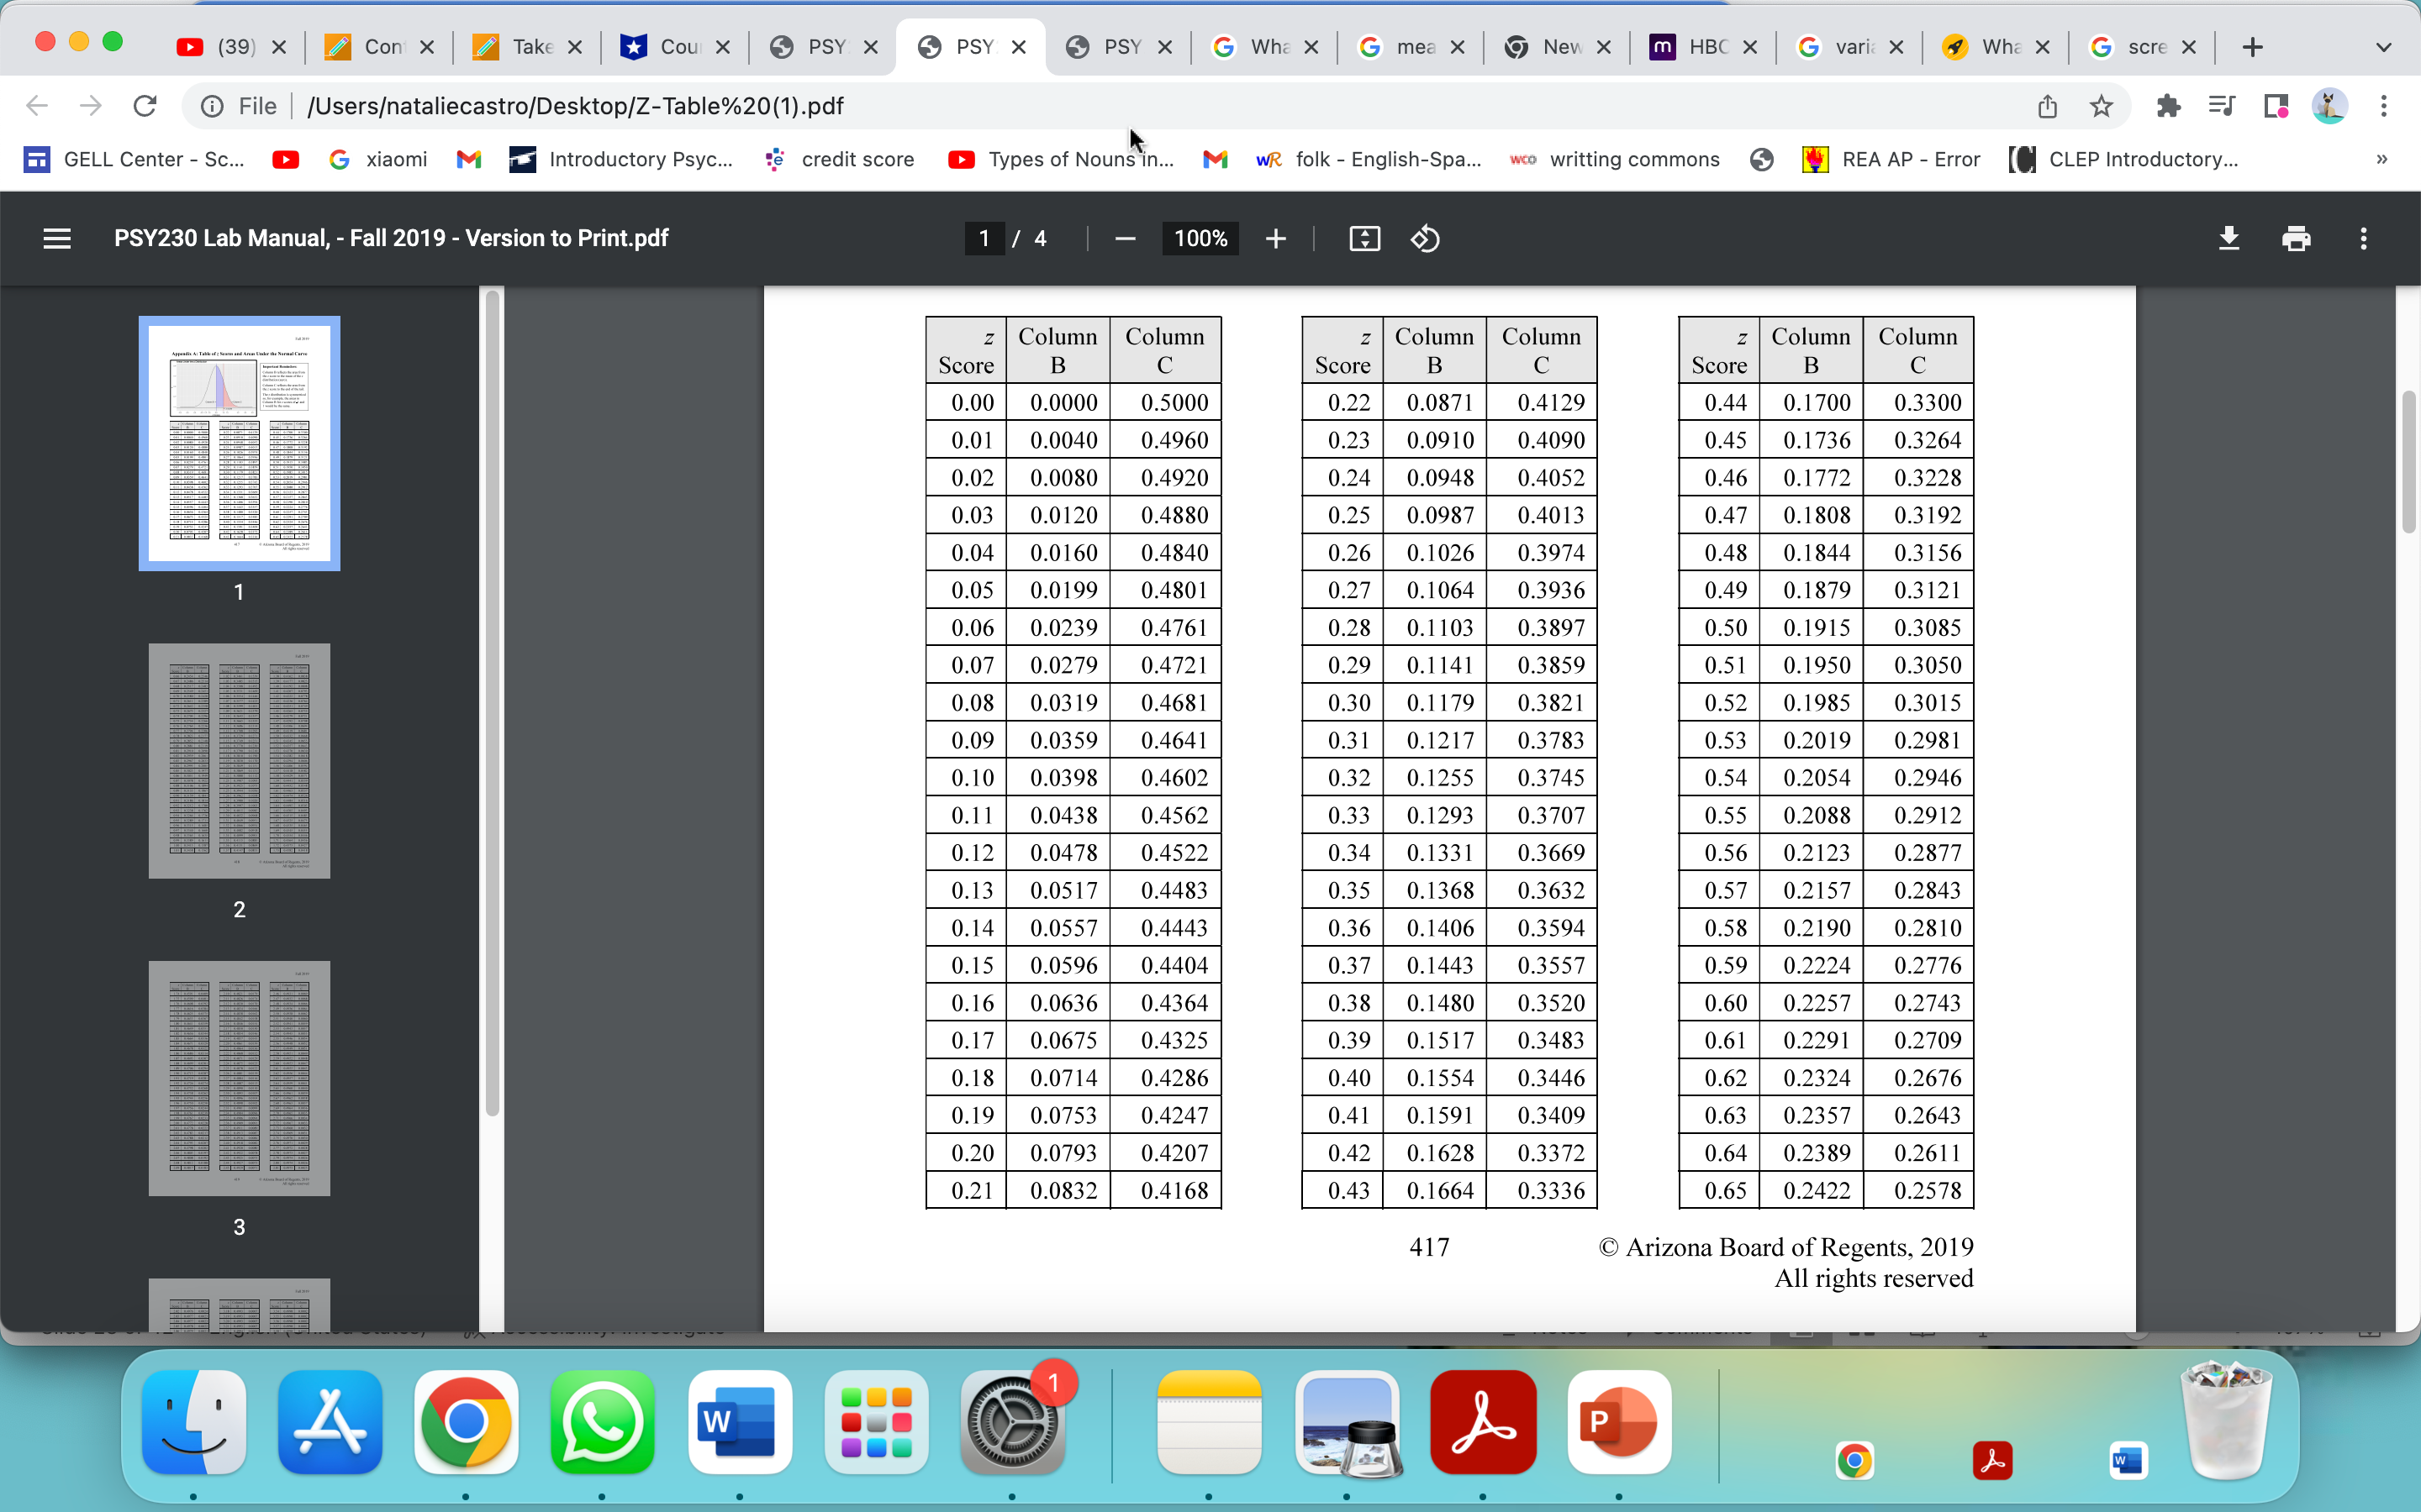This screenshot has height=1512, width=2421.
Task: Expand the tab search chevron
Action: click(x=2383, y=47)
